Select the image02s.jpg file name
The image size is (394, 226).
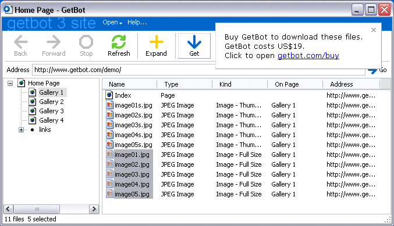pos(133,115)
